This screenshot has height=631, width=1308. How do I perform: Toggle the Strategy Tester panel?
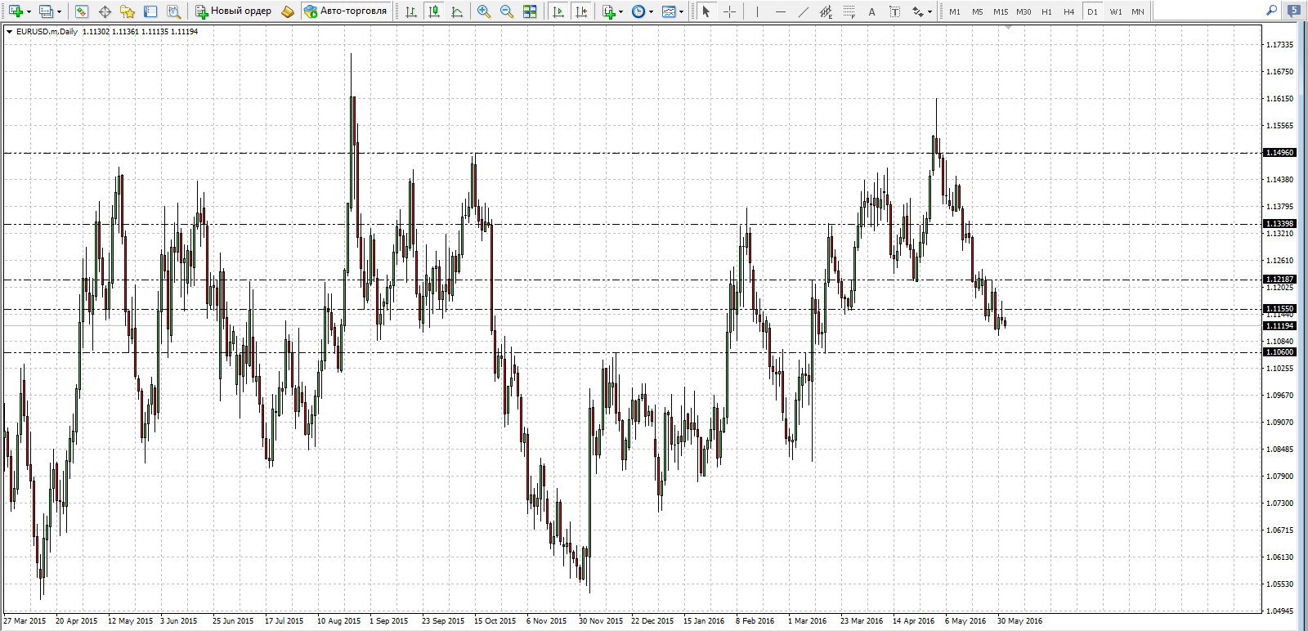[173, 11]
